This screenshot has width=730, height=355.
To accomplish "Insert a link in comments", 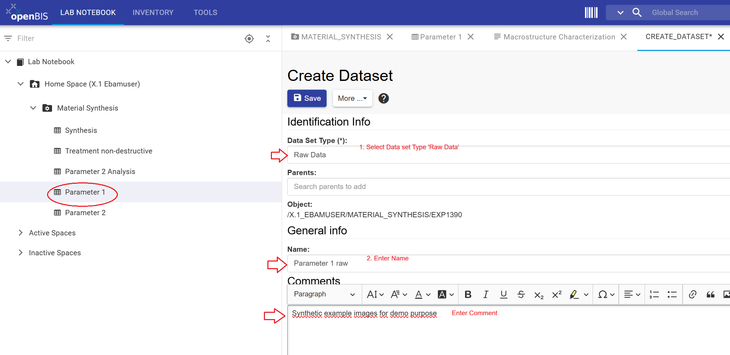I will point(693,295).
